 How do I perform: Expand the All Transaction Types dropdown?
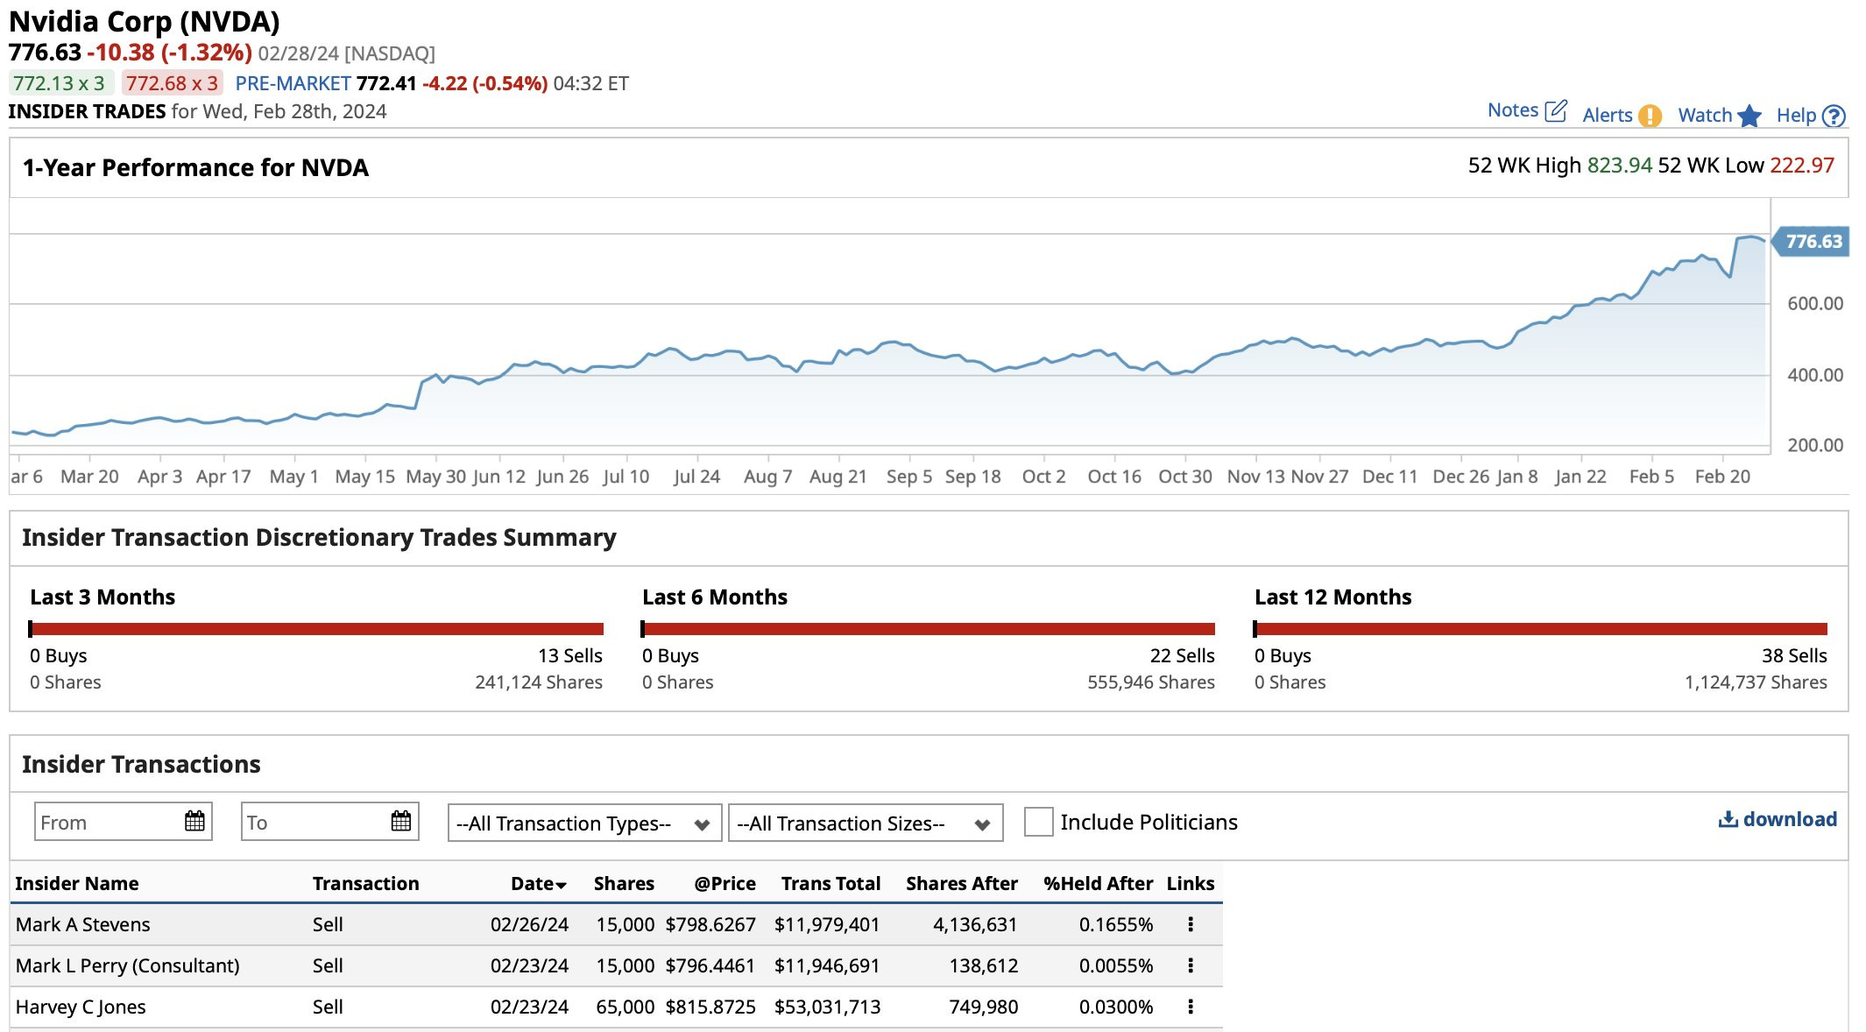pos(583,823)
